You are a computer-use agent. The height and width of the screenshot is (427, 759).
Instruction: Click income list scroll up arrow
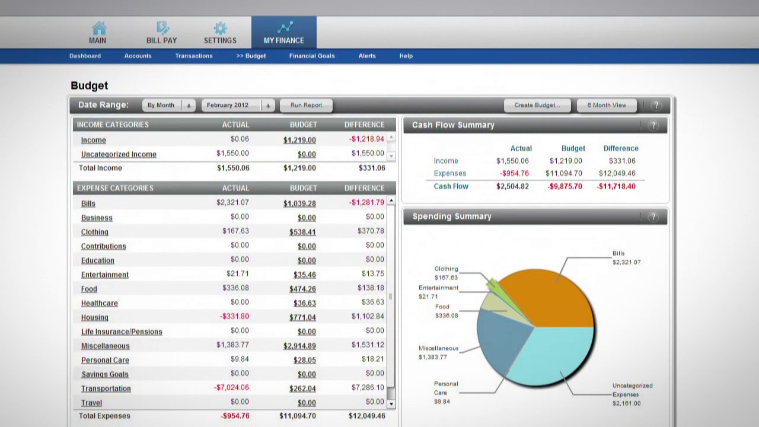pos(391,139)
